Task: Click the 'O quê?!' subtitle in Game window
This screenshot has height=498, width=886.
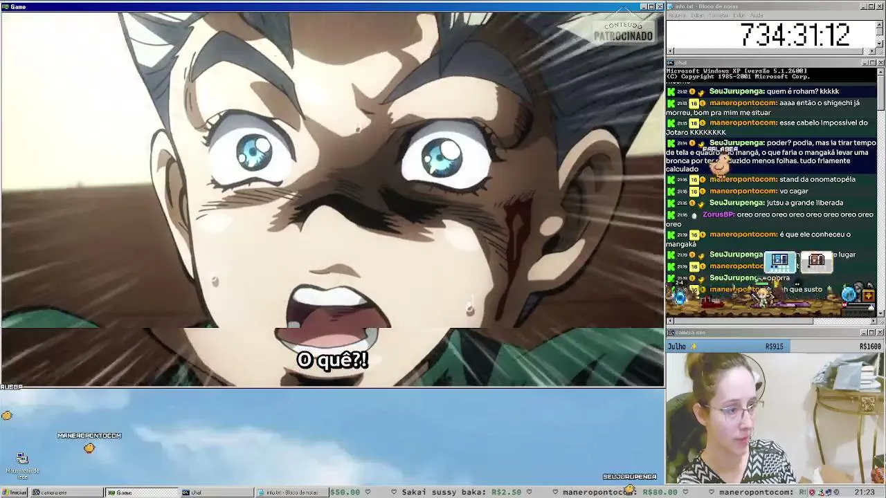Action: [x=332, y=360]
